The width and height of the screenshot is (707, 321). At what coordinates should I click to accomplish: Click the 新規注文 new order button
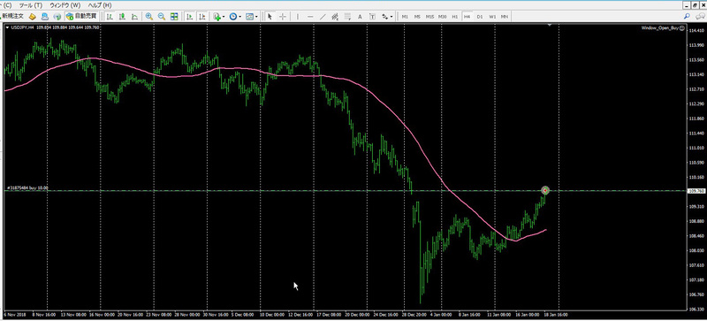pyautogui.click(x=12, y=16)
